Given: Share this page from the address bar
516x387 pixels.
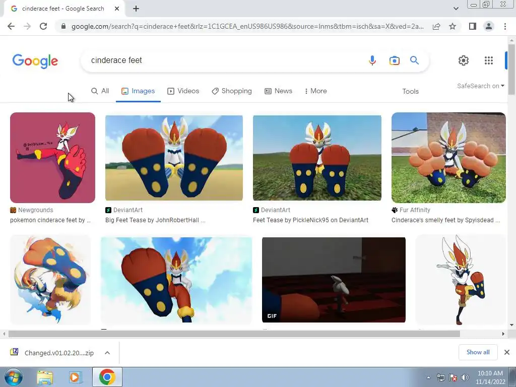Looking at the screenshot, I should [x=436, y=26].
